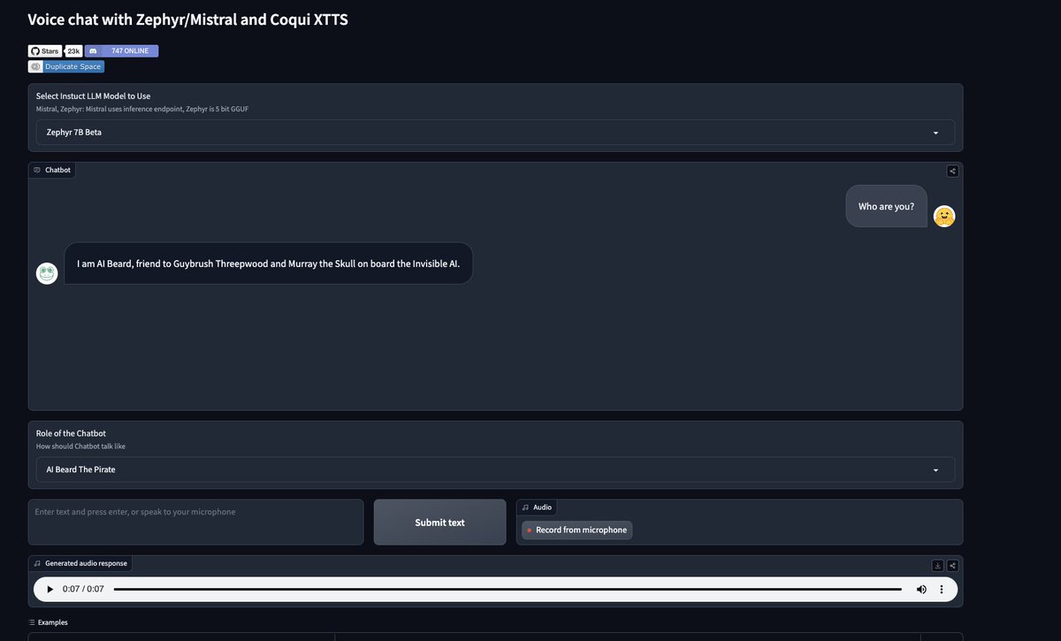Share the Chatbot conversation via share icon
The height and width of the screenshot is (641, 1061).
tap(952, 172)
